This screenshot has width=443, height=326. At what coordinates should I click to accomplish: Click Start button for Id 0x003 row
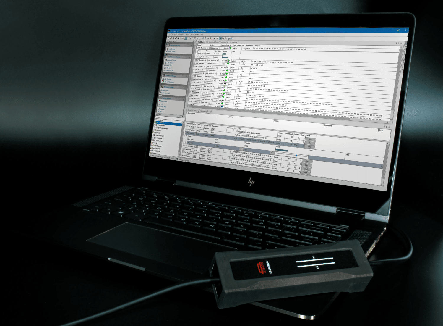(310, 143)
